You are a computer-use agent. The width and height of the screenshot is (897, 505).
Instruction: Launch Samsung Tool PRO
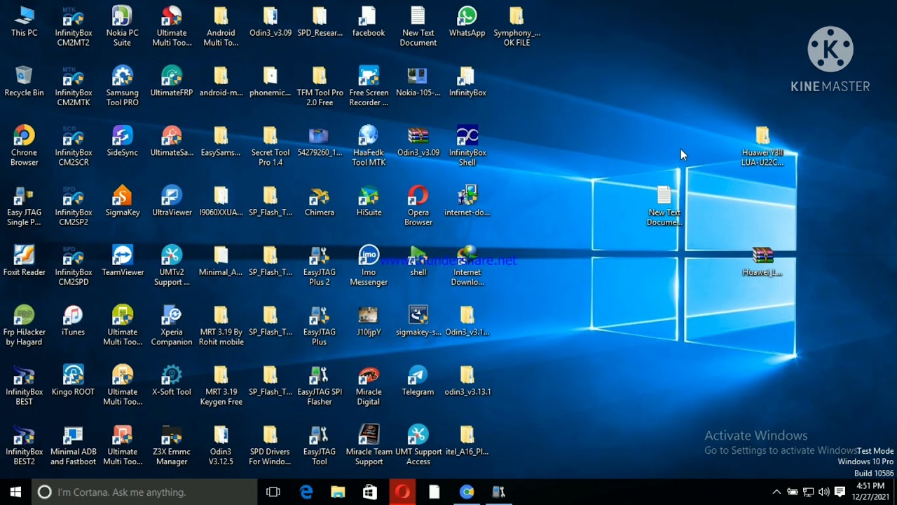[122, 86]
